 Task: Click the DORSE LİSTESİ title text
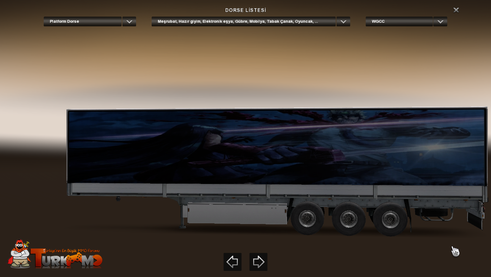pos(245,10)
